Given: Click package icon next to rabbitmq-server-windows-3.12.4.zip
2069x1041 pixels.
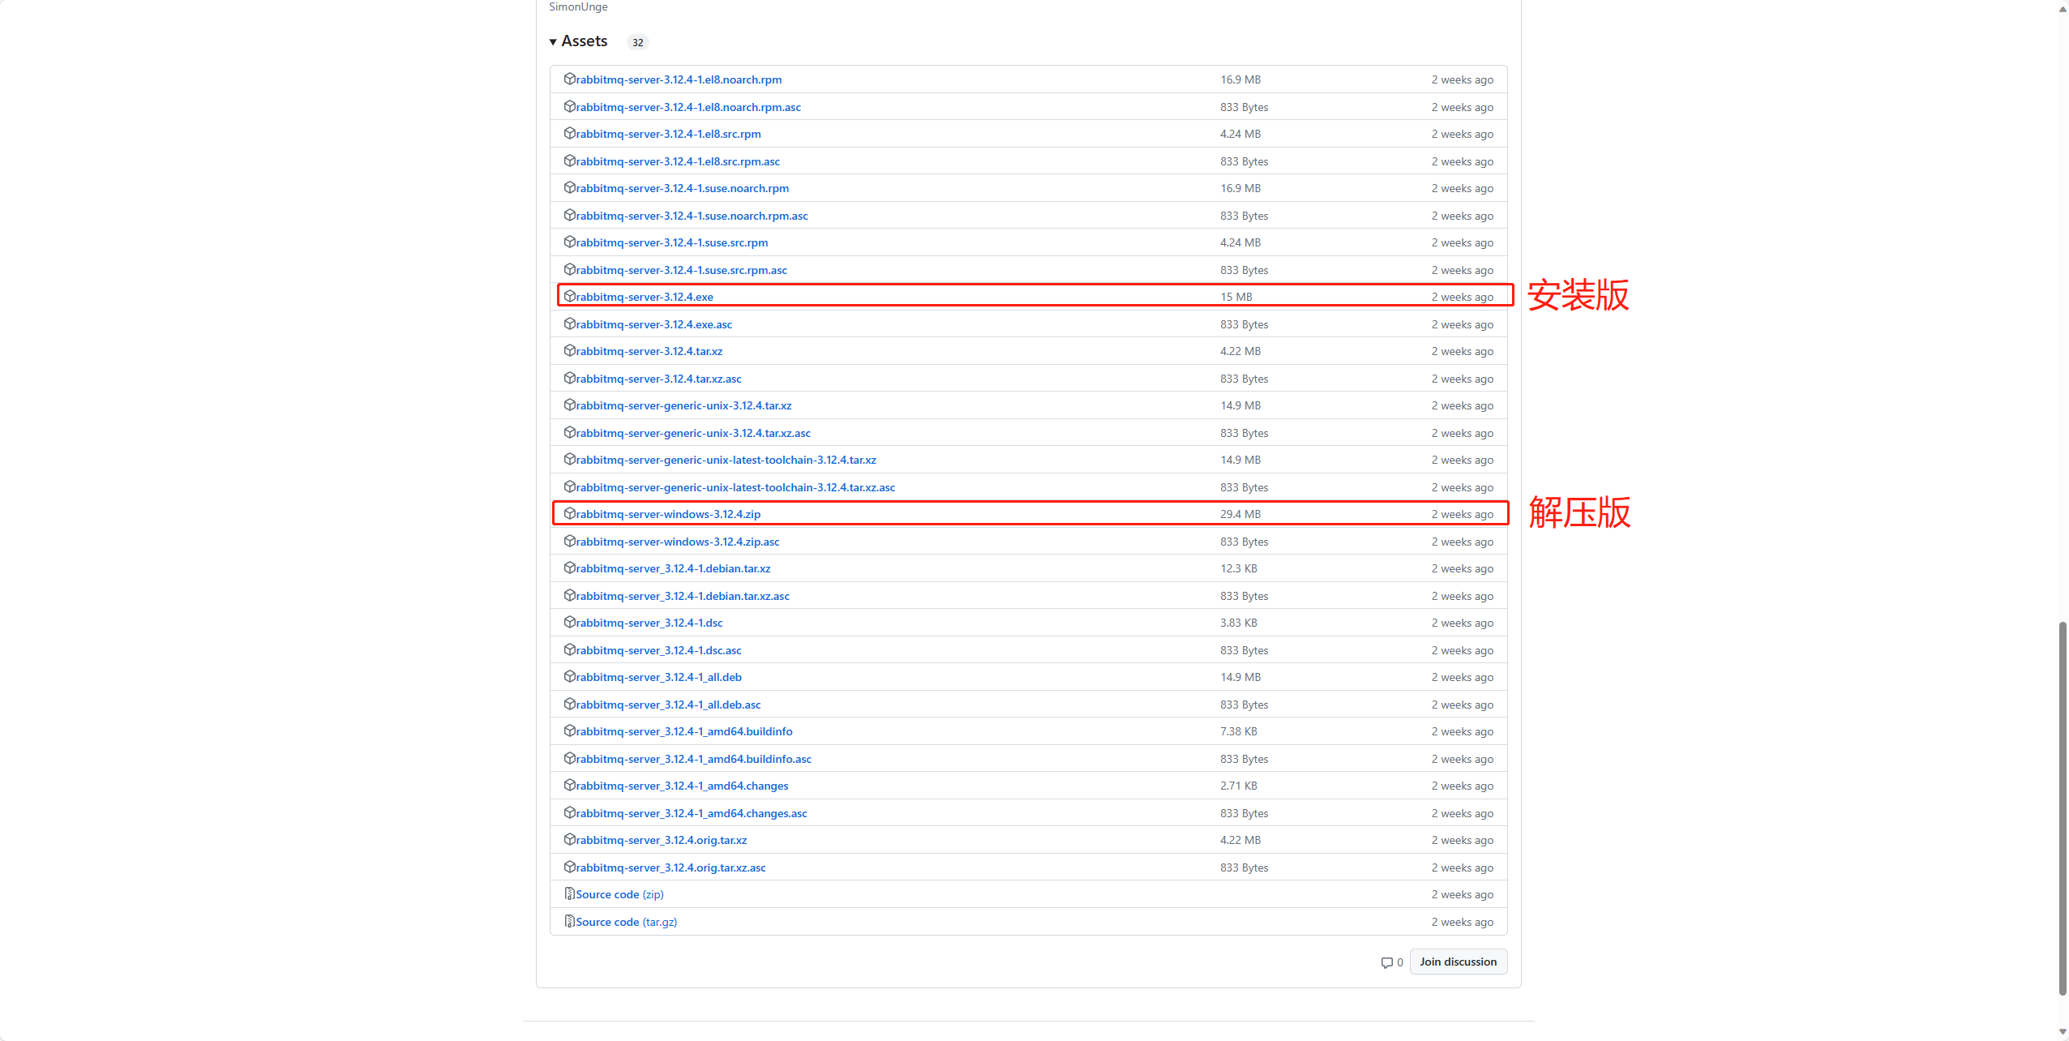Looking at the screenshot, I should click(x=569, y=513).
